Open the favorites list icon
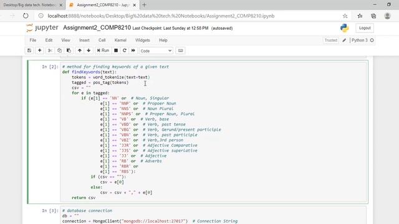Viewport: 399px width, 224px height. [x=360, y=16]
